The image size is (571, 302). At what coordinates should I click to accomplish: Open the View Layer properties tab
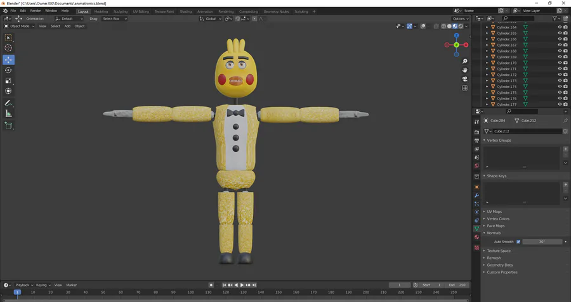pyautogui.click(x=476, y=149)
